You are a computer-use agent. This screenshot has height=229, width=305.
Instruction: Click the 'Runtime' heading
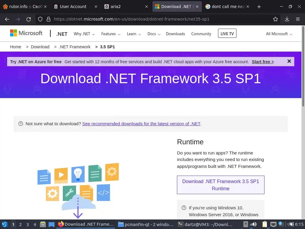coord(190,142)
